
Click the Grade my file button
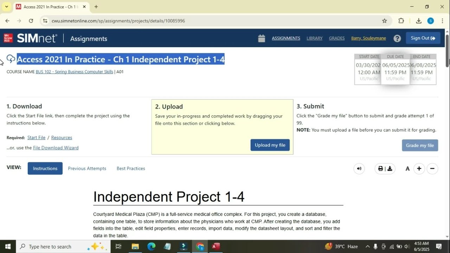[420, 145]
